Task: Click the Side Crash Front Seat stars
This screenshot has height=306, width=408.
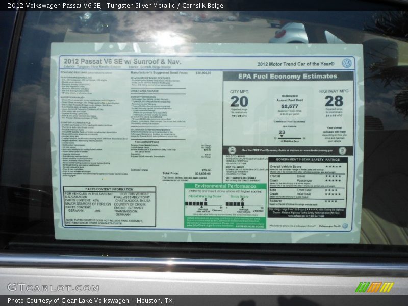Action: click(x=331, y=190)
